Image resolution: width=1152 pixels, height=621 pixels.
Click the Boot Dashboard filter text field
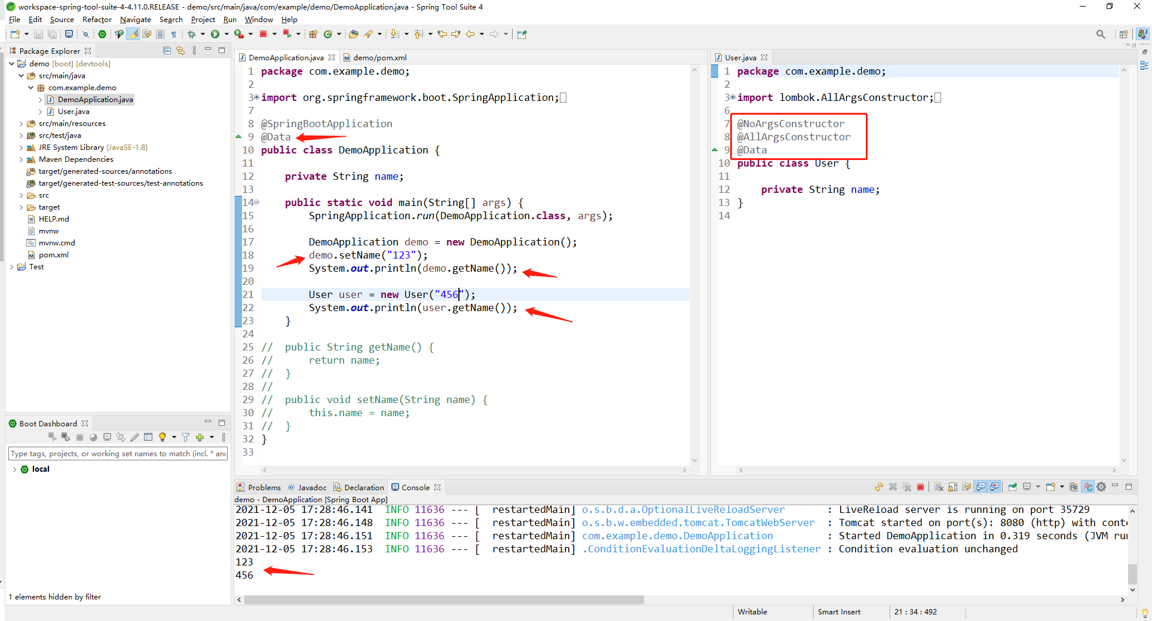pos(118,453)
